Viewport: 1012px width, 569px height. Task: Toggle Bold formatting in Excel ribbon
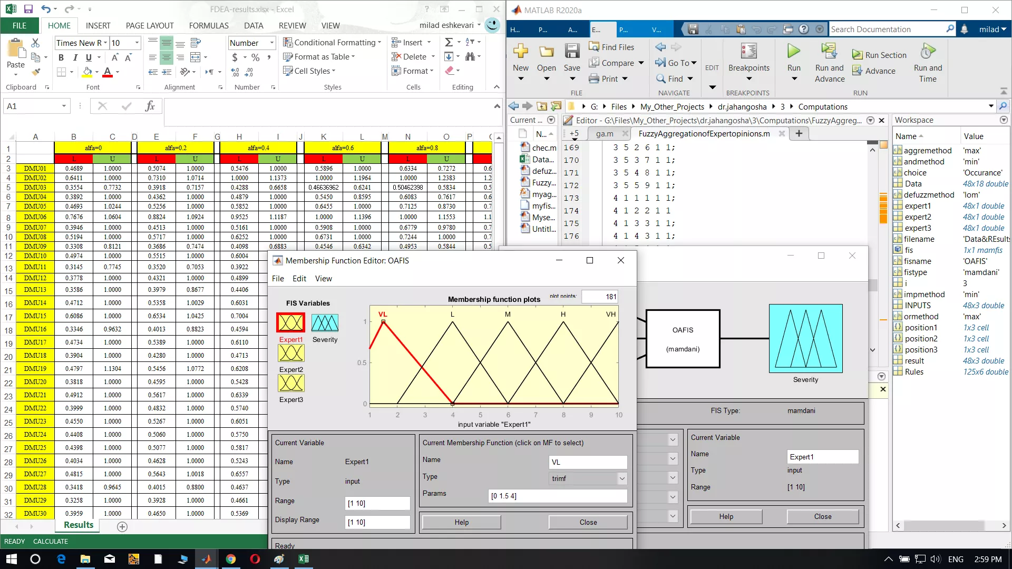pyautogui.click(x=61, y=57)
